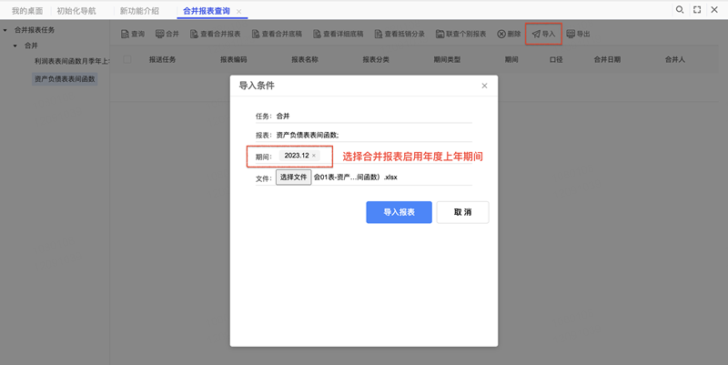Screen dimensions: 728x365
Task: Open the search magnifier icon
Action: click(x=680, y=10)
